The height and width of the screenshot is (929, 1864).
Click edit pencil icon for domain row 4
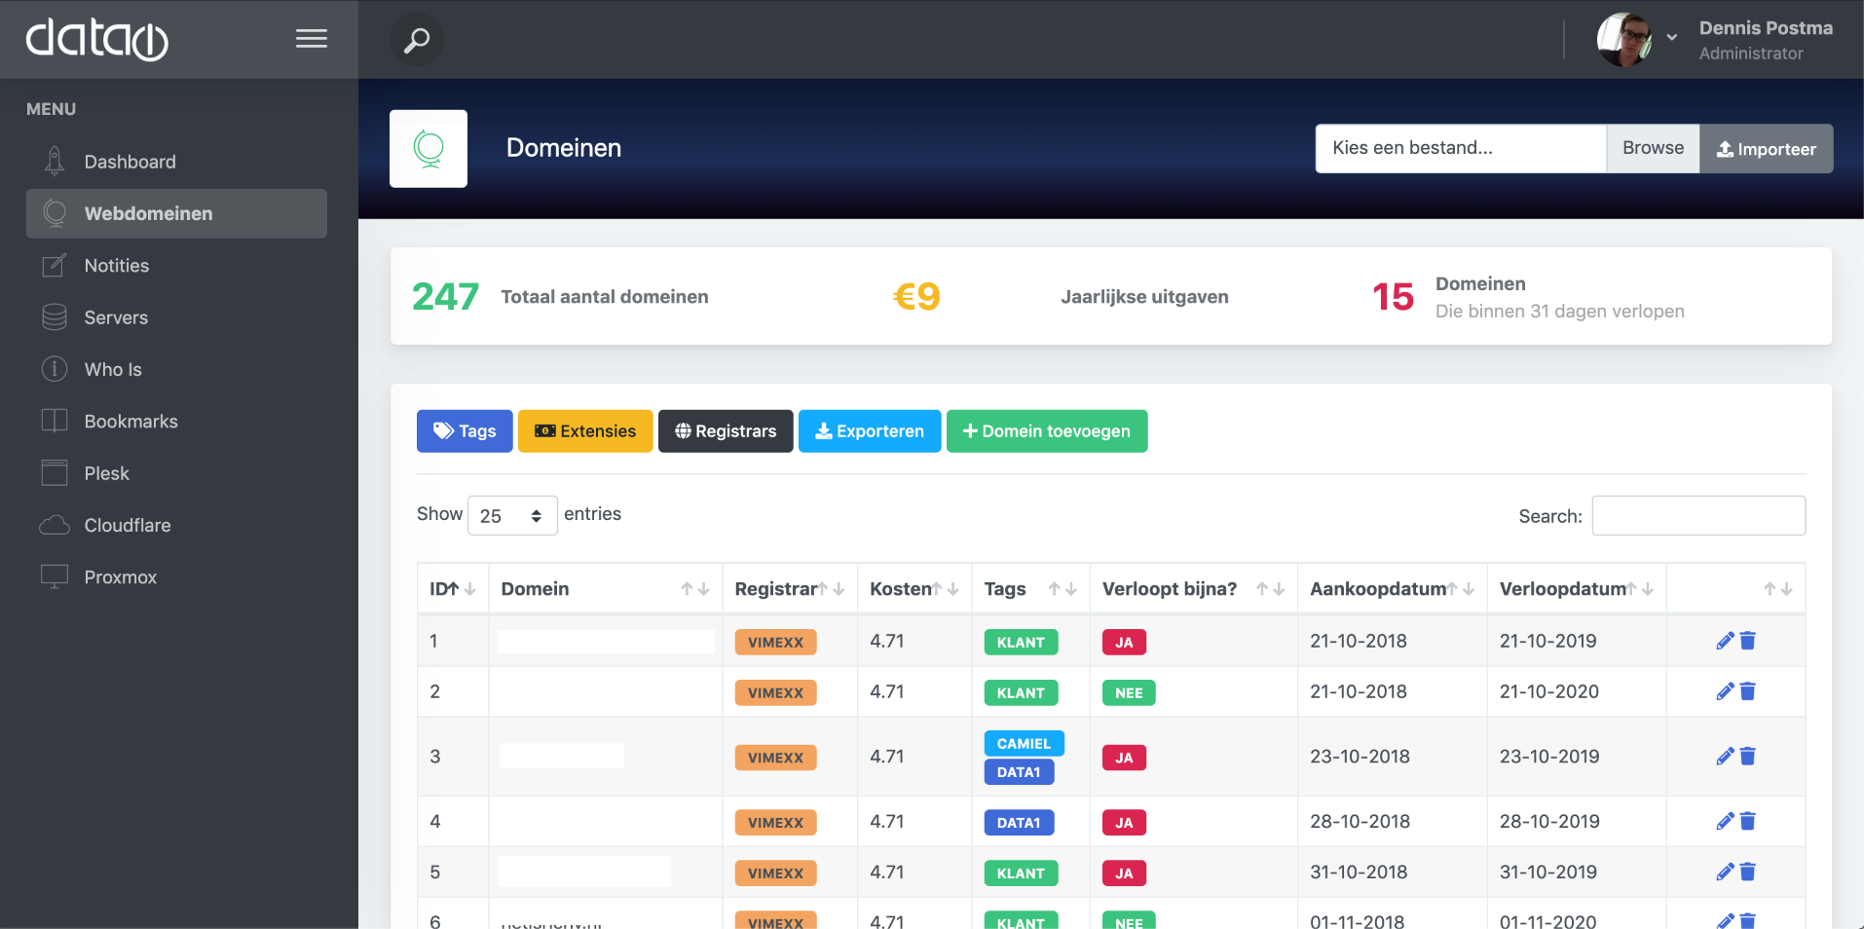1725,821
